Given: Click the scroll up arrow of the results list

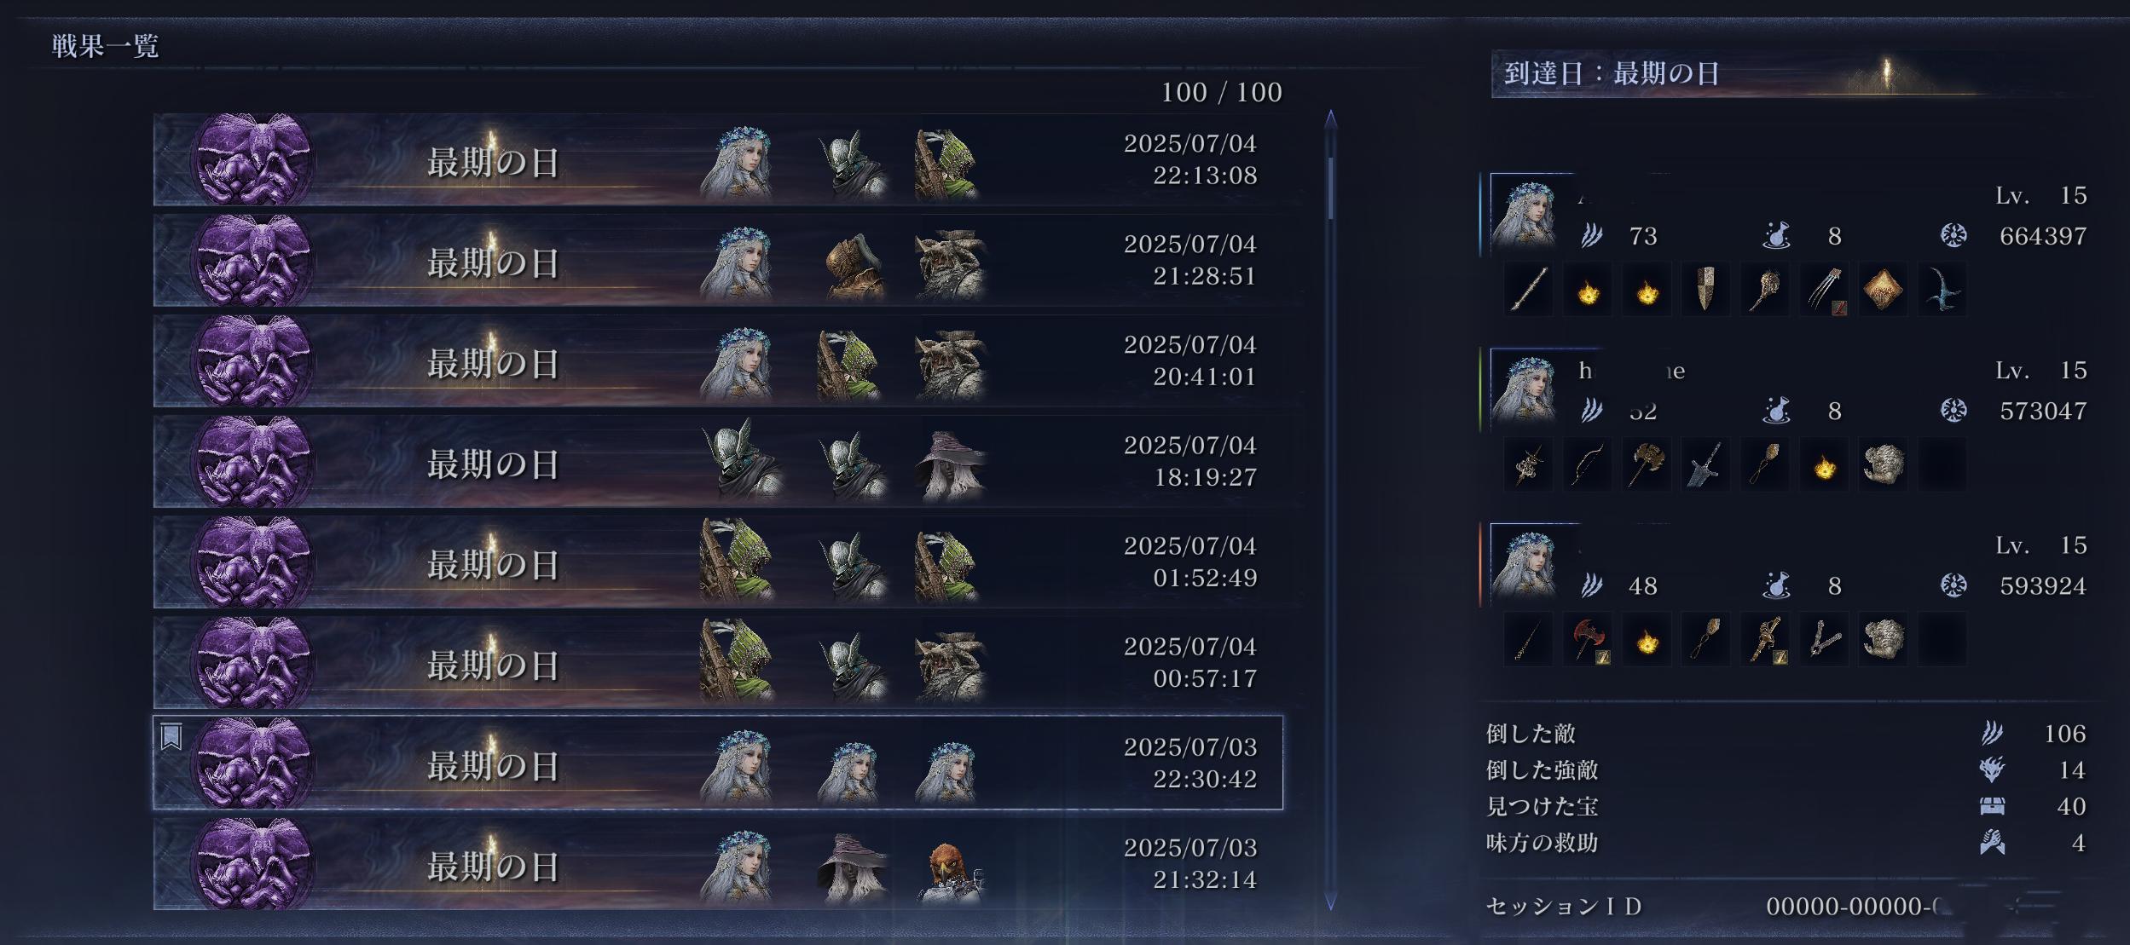Looking at the screenshot, I should pos(1330,118).
